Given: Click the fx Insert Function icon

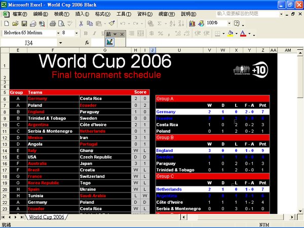Looking at the screenshot, I should (x=87, y=43).
